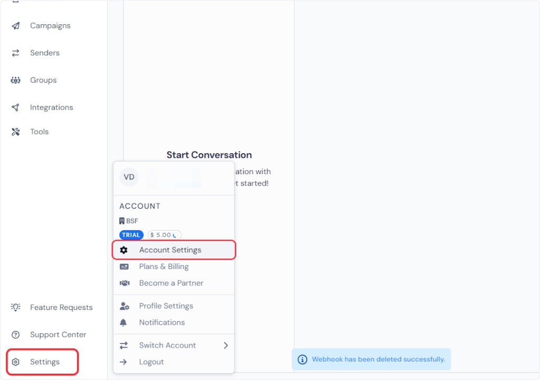The image size is (540, 380).
Task: Open the Support Center link
Action: (x=58, y=335)
